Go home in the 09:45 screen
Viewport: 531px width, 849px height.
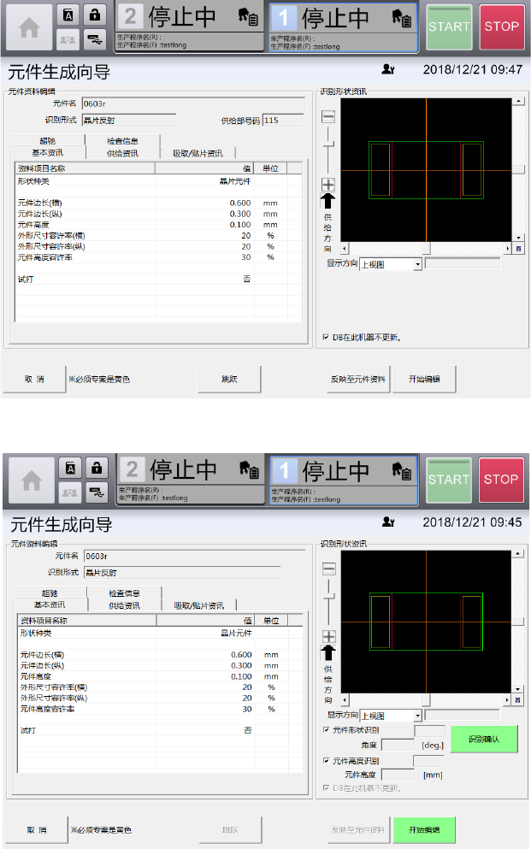pyautogui.click(x=32, y=481)
